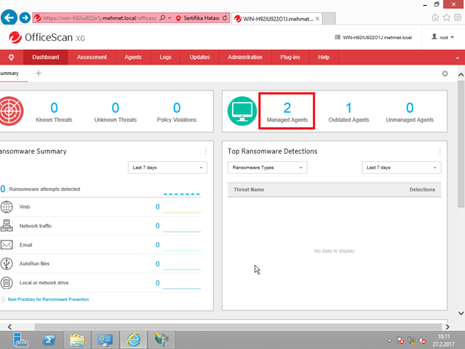This screenshot has width=465, height=349.
Task: Open the Dashboard menu
Action: pyautogui.click(x=46, y=57)
